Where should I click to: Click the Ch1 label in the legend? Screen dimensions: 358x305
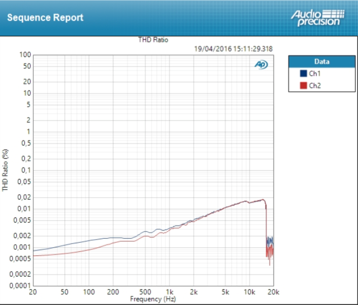[315, 74]
